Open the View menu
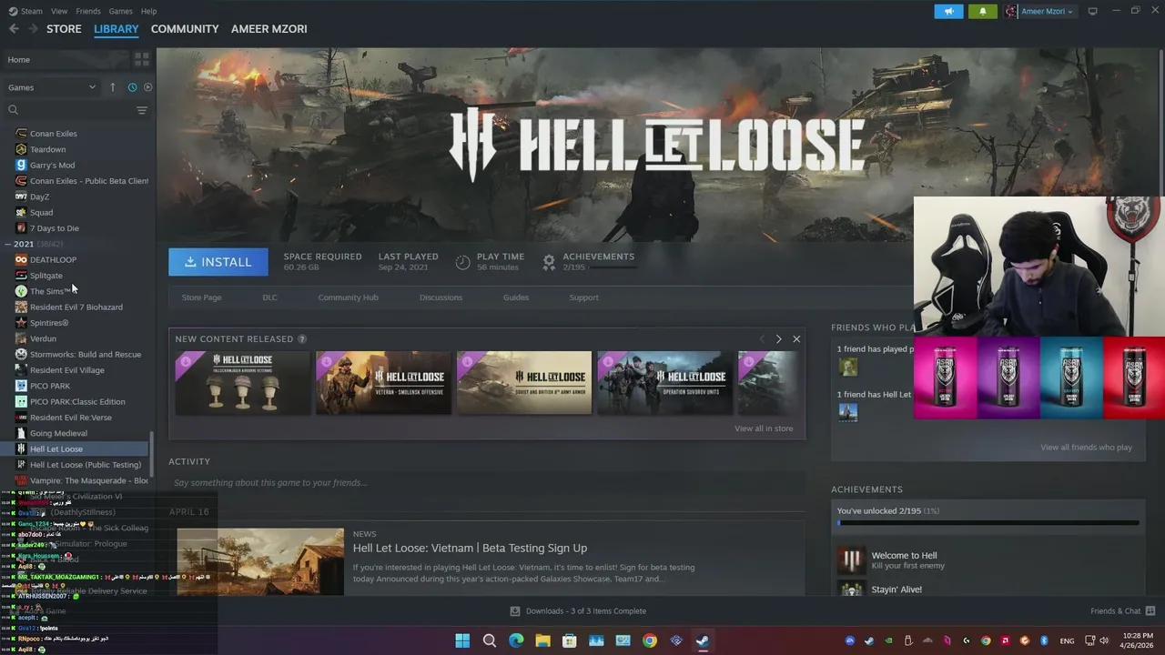Screen dimensions: 1165x655 [59, 11]
